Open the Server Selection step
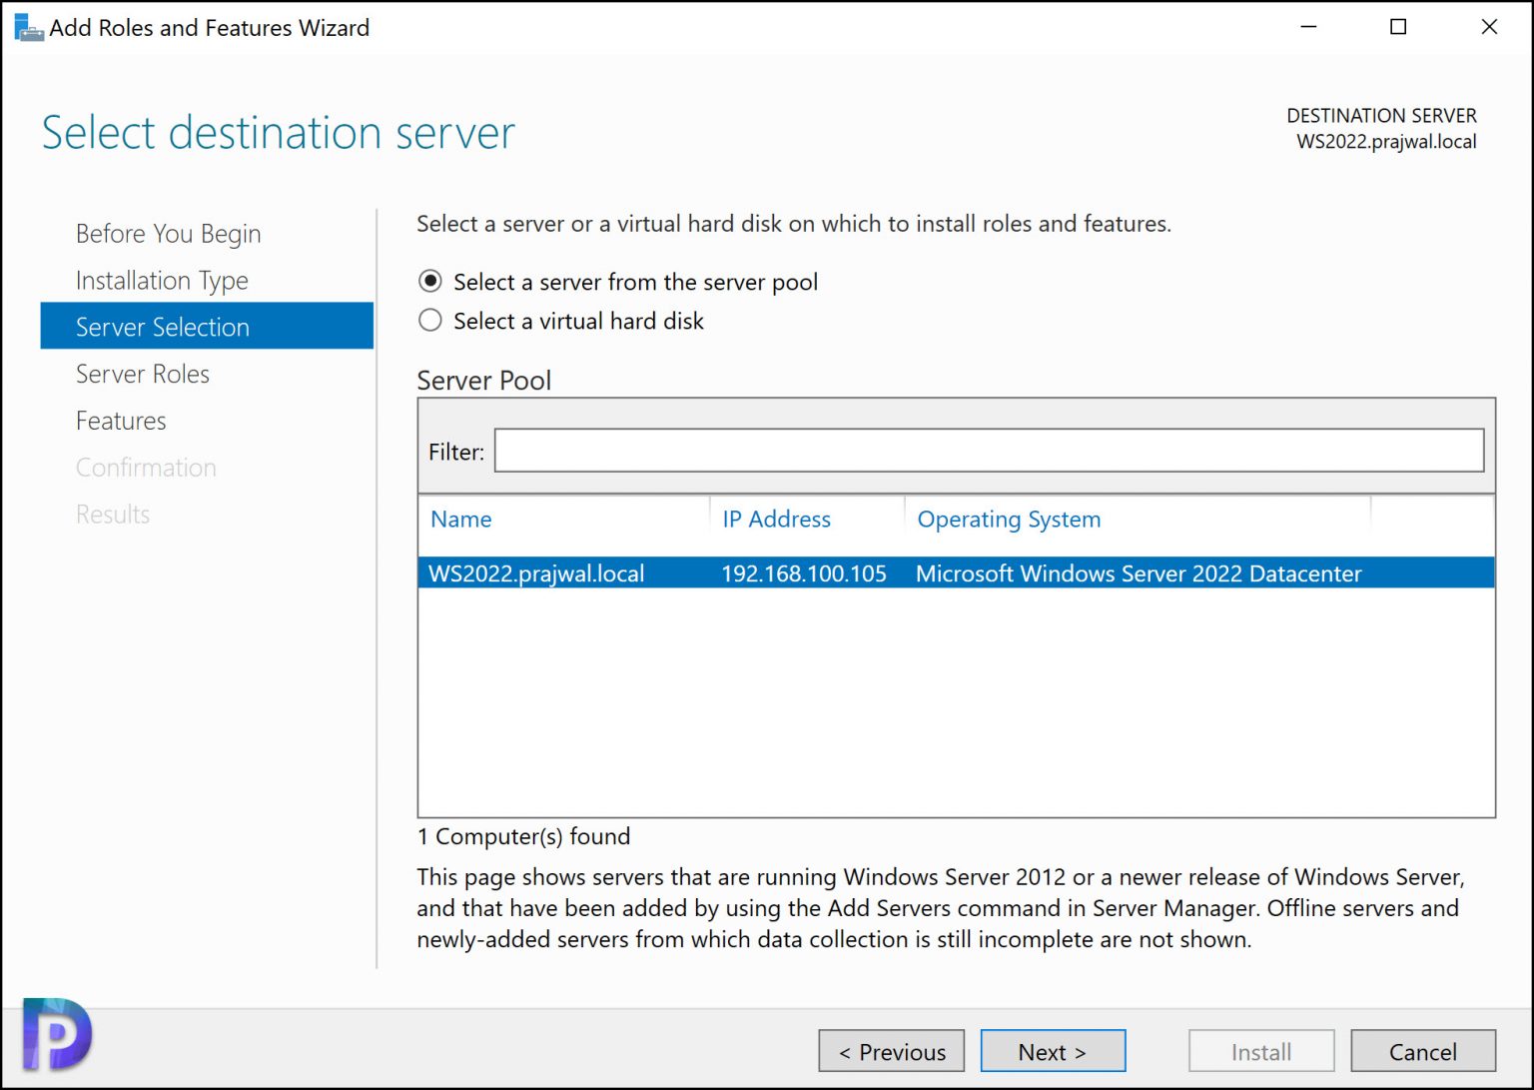Screen dimensions: 1534x1090 tap(207, 327)
